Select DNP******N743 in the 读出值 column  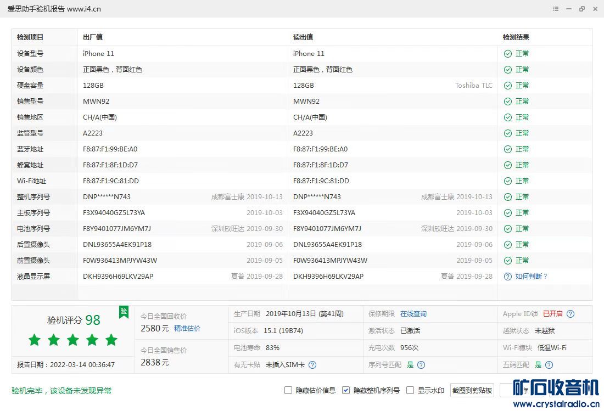317,196
